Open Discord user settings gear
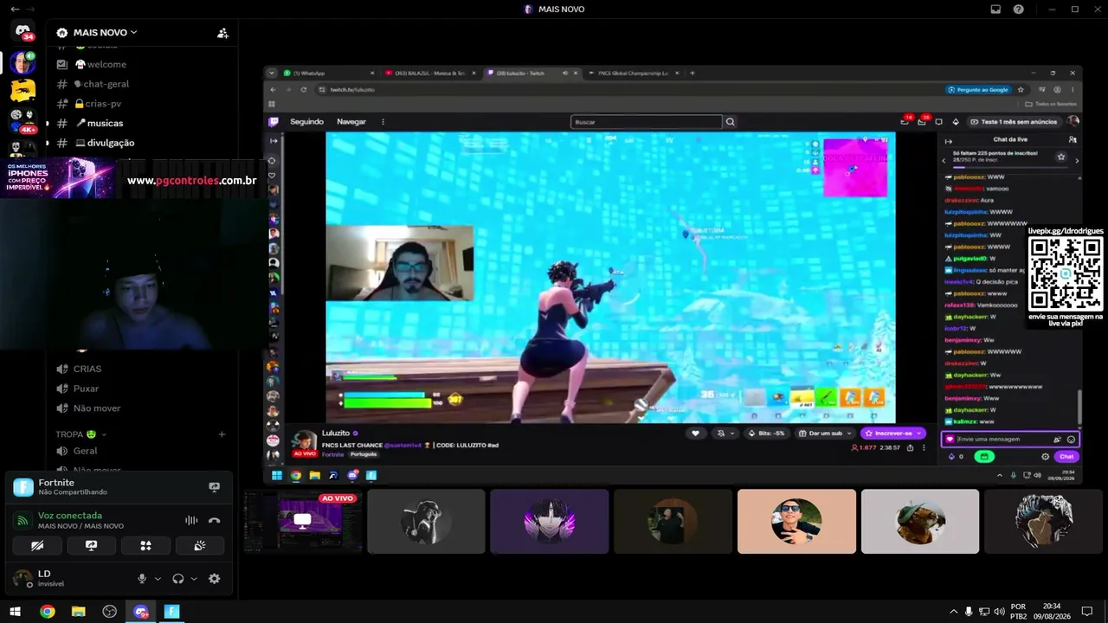The width and height of the screenshot is (1108, 623). [x=215, y=579]
